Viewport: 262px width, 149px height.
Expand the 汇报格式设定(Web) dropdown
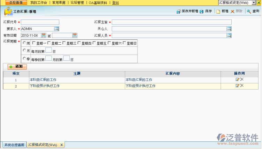254,3
